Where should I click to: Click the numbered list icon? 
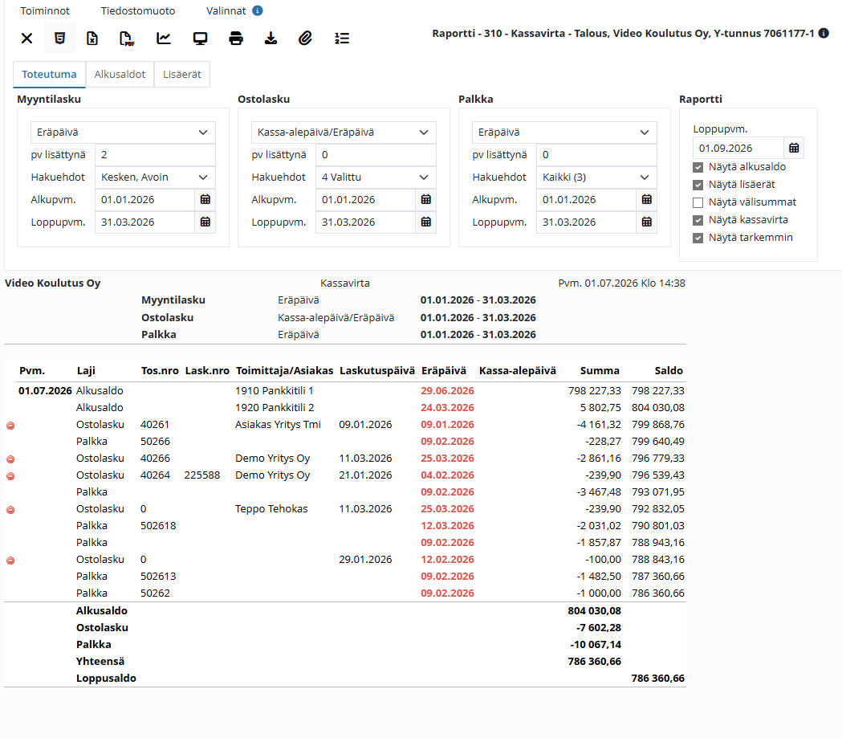[x=341, y=38]
